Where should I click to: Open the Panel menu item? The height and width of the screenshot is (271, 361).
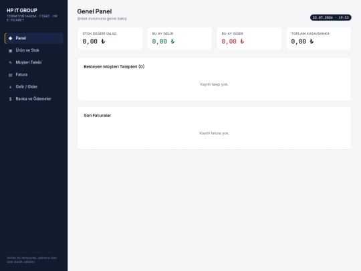[34, 38]
